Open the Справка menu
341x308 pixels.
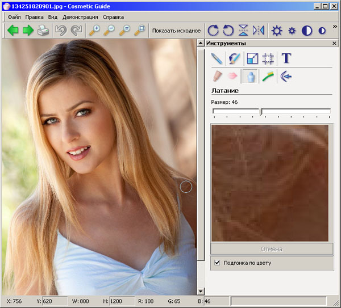point(113,17)
